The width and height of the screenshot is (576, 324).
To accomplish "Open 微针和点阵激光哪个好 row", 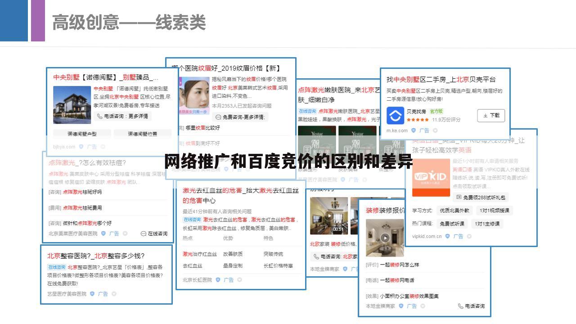I will click(x=80, y=223).
